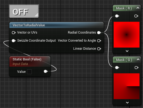Click the Static Bool Value output pin
143x108 pixels.
click(x=46, y=71)
